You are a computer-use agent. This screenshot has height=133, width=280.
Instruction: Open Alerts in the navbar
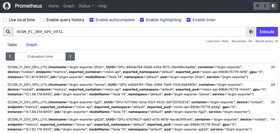[x=54, y=6]
